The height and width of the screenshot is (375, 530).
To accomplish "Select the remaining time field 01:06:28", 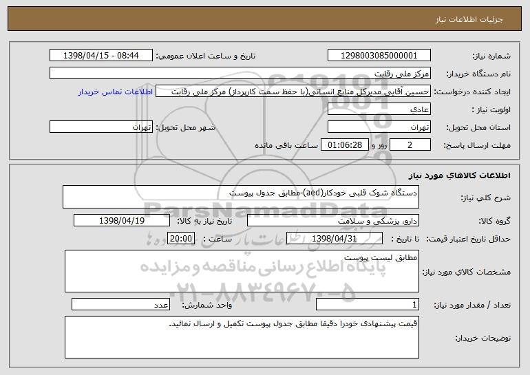I will click(x=344, y=145).
